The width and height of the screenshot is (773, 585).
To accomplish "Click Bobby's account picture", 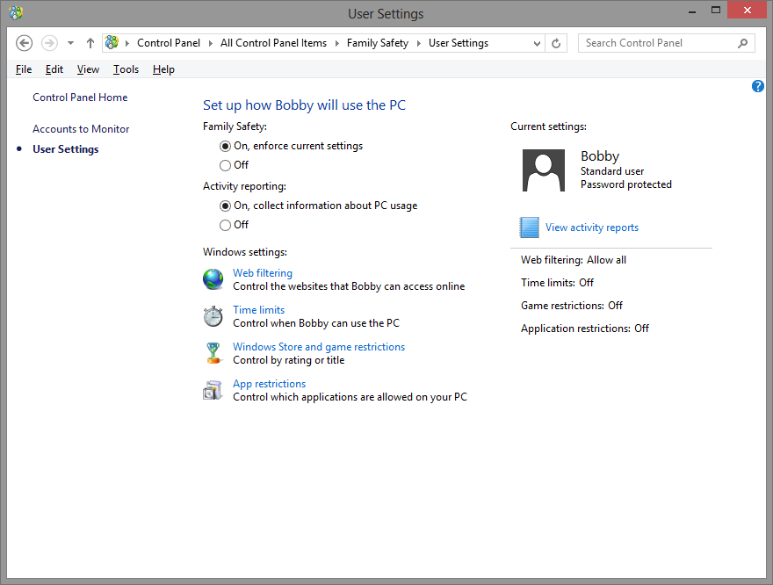I will coord(544,170).
